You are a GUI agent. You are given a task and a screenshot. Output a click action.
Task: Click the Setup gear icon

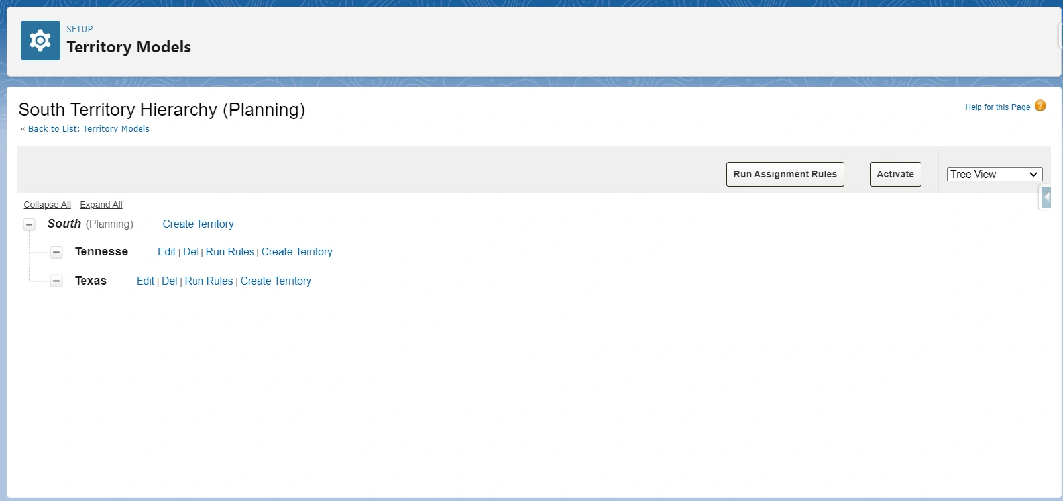pyautogui.click(x=40, y=40)
